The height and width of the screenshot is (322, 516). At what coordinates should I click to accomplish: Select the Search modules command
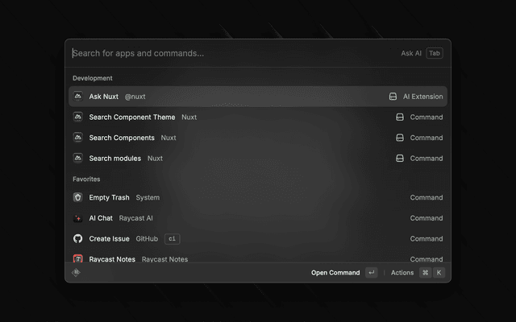[x=258, y=158]
